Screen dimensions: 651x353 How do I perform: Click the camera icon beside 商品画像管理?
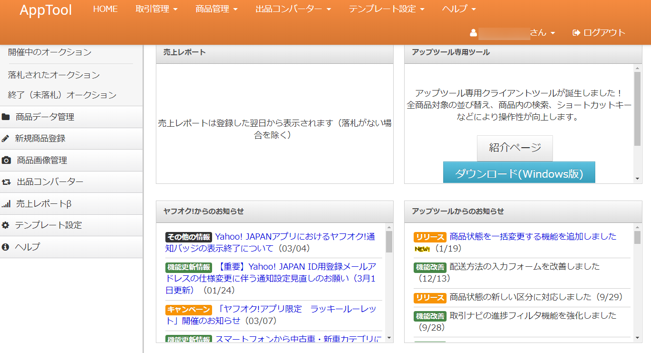tap(6, 160)
